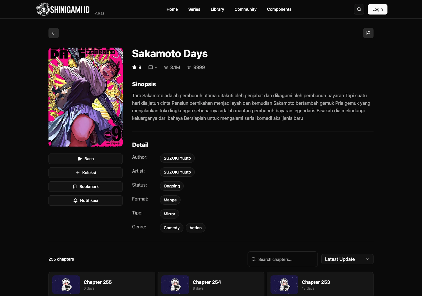
Task: Toggle Bookmark for Sakamoto Days
Action: click(x=86, y=187)
